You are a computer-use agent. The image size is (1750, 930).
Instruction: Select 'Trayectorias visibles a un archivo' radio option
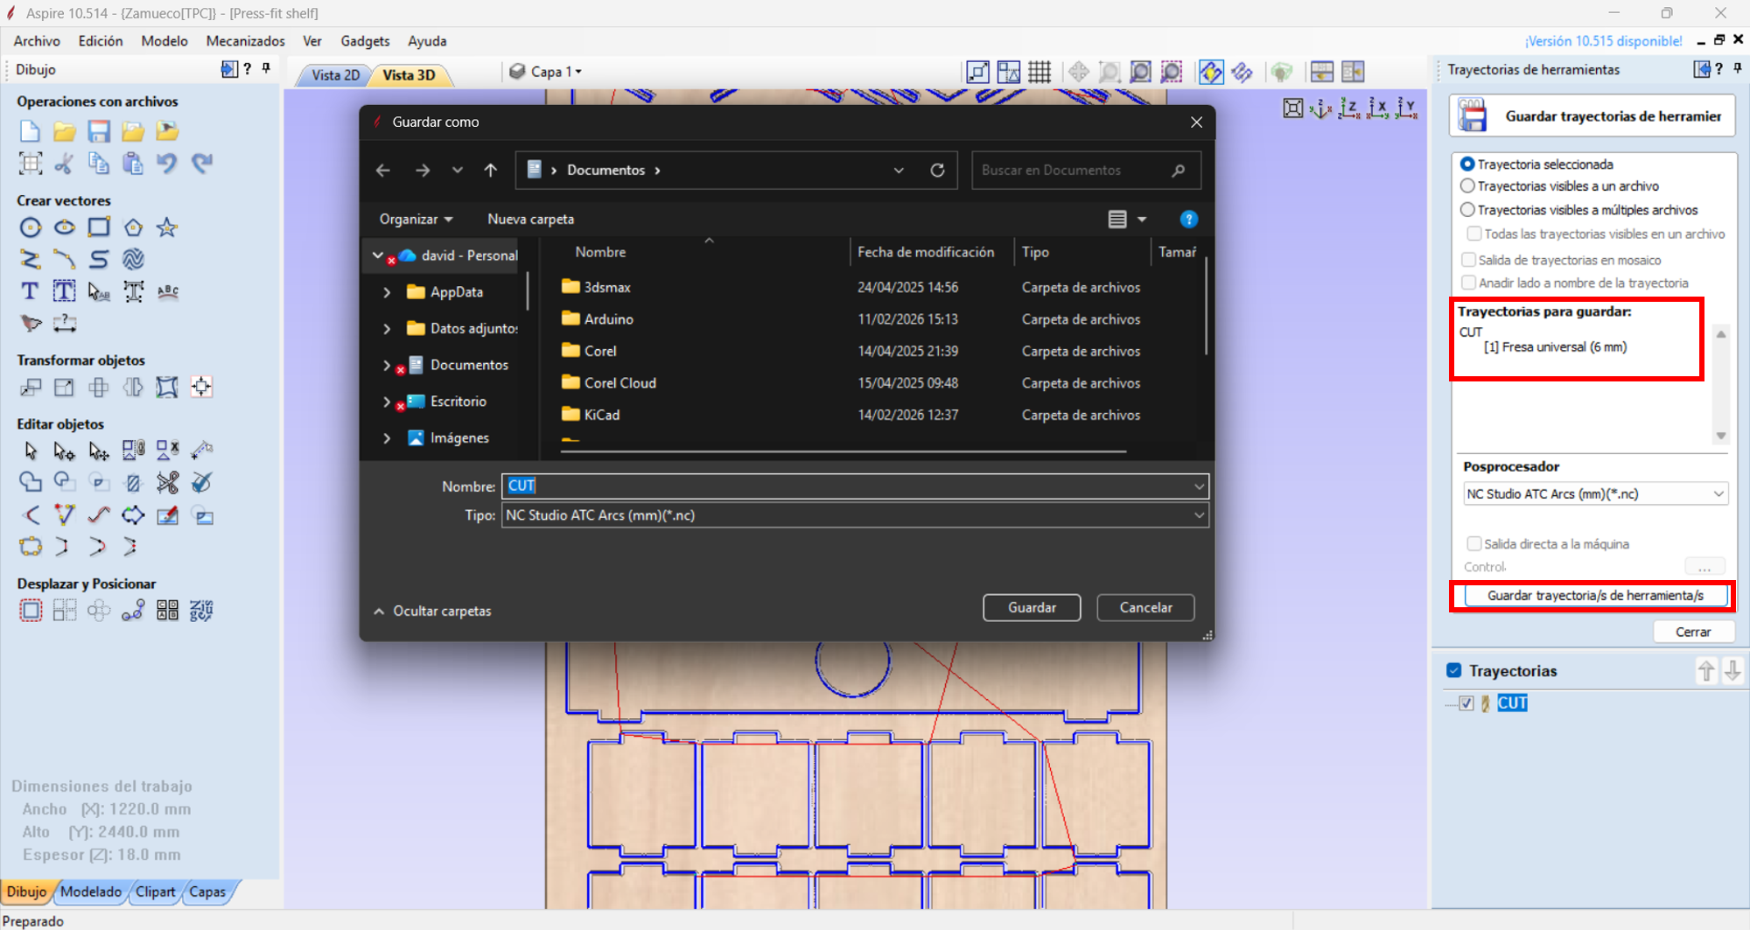[1467, 186]
